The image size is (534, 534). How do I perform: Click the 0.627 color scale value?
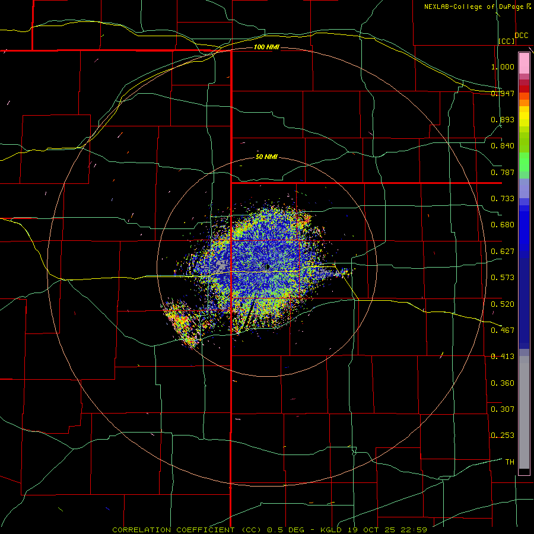[x=503, y=252]
